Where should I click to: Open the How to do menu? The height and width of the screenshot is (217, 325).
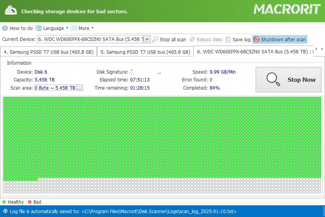21,28
